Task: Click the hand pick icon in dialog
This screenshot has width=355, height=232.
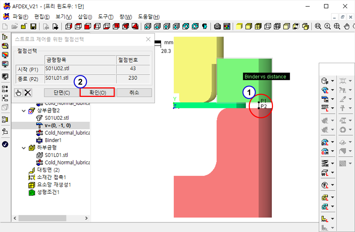Action: (x=18, y=93)
